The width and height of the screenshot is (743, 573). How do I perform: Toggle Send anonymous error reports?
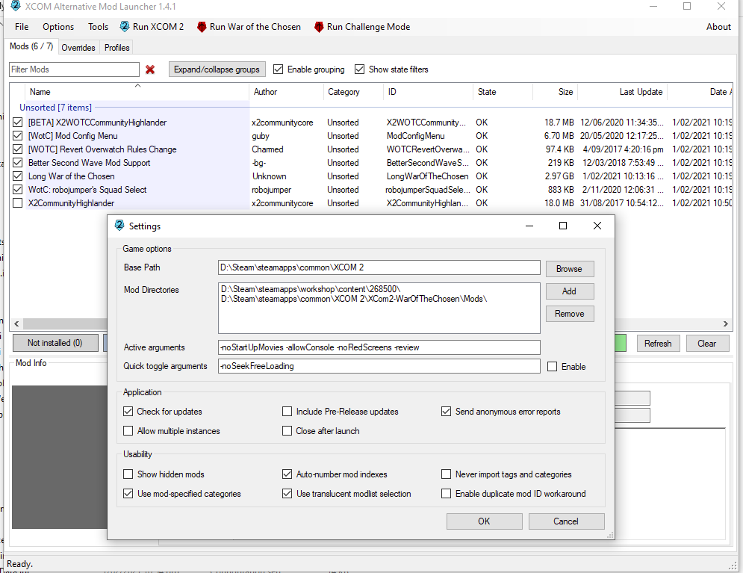tap(446, 412)
